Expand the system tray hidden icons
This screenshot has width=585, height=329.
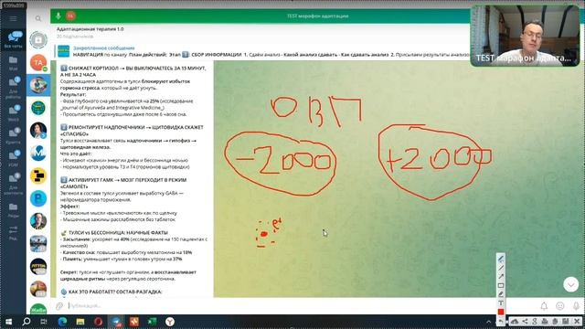tap(488, 322)
